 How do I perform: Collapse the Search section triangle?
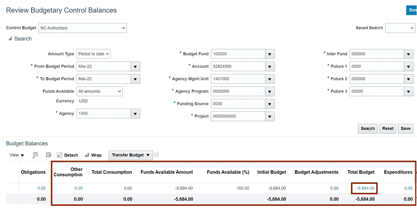(10, 39)
